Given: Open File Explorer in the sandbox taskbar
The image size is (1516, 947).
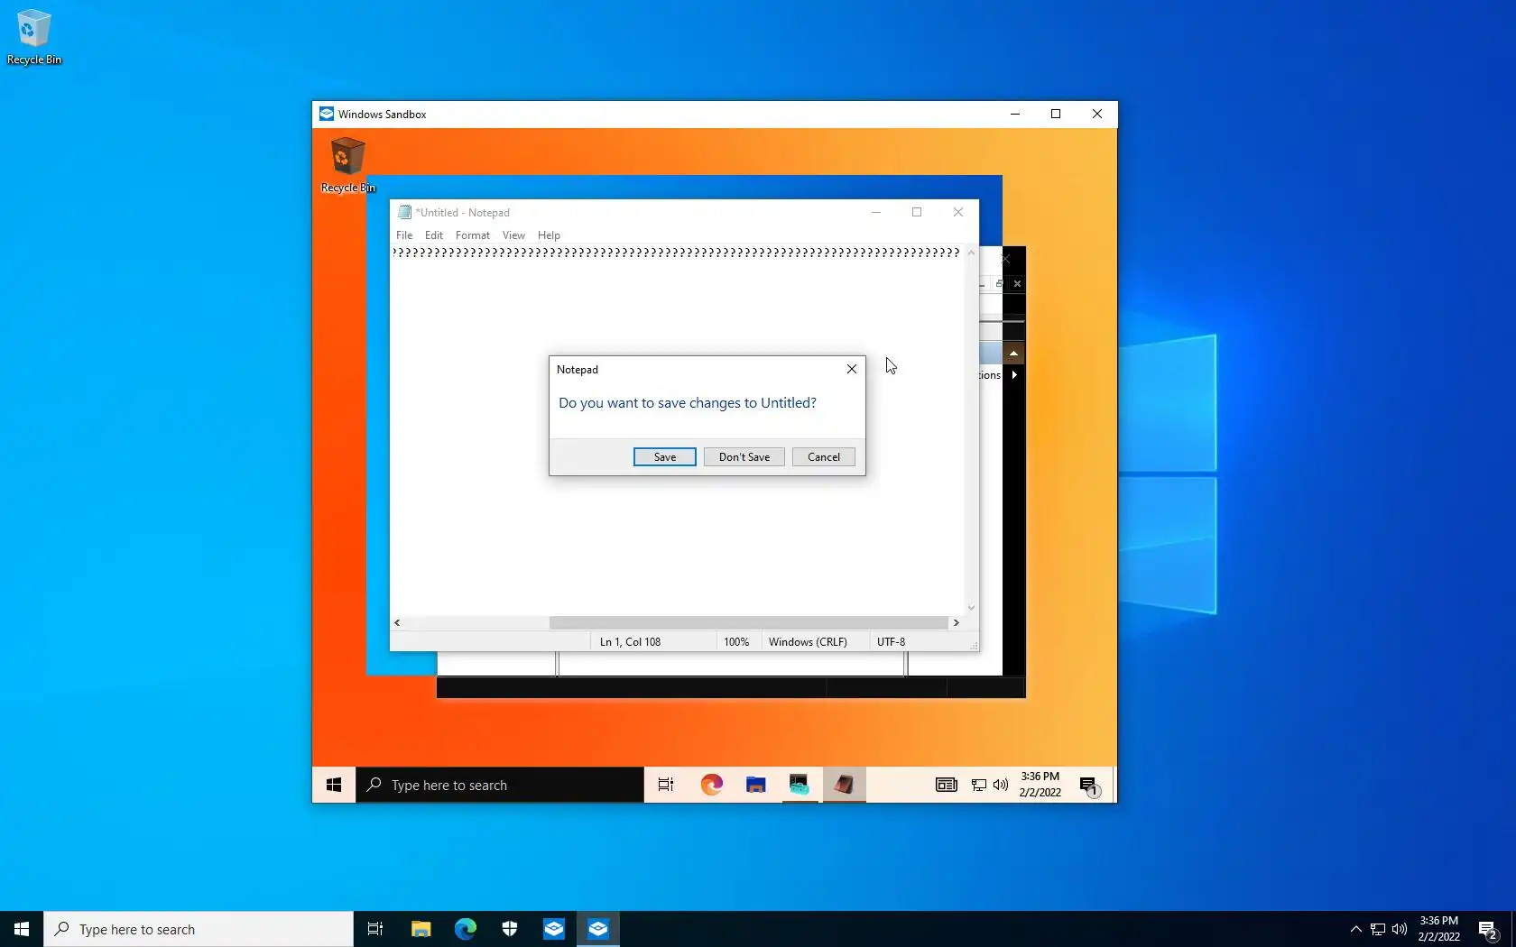Looking at the screenshot, I should click(755, 785).
